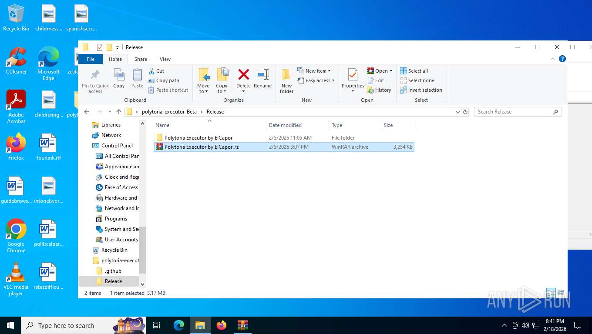
Task: Go up one folder level arrow
Action: click(119, 112)
